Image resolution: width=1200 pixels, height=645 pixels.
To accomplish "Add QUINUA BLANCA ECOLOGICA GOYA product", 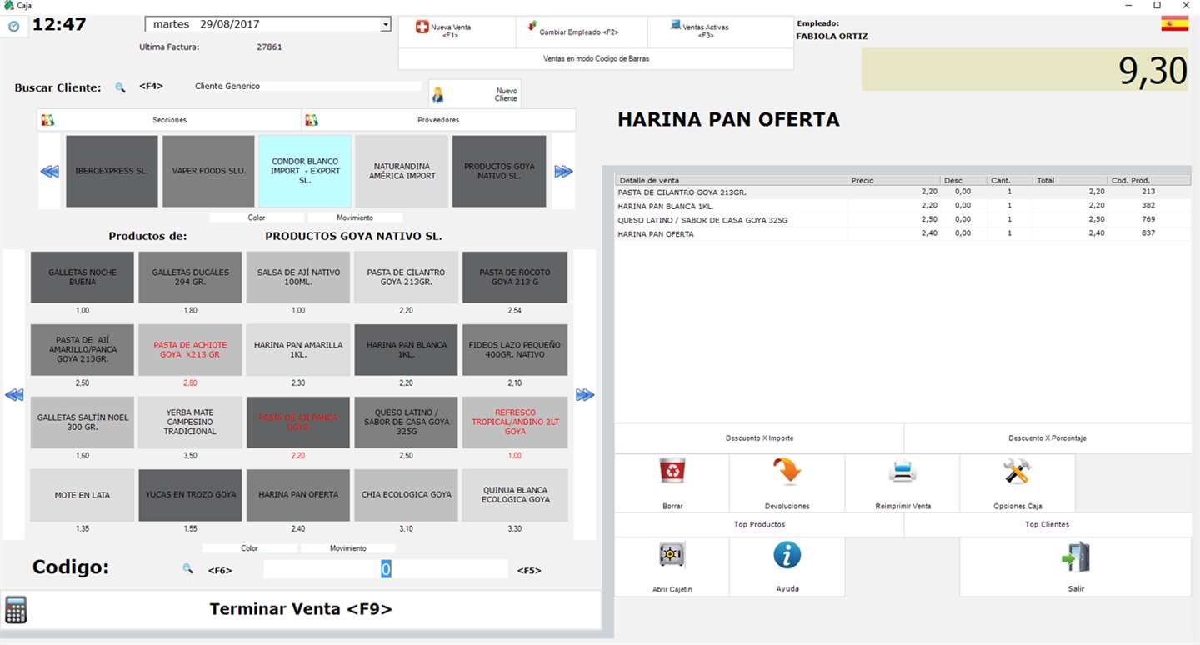I will pos(514,495).
